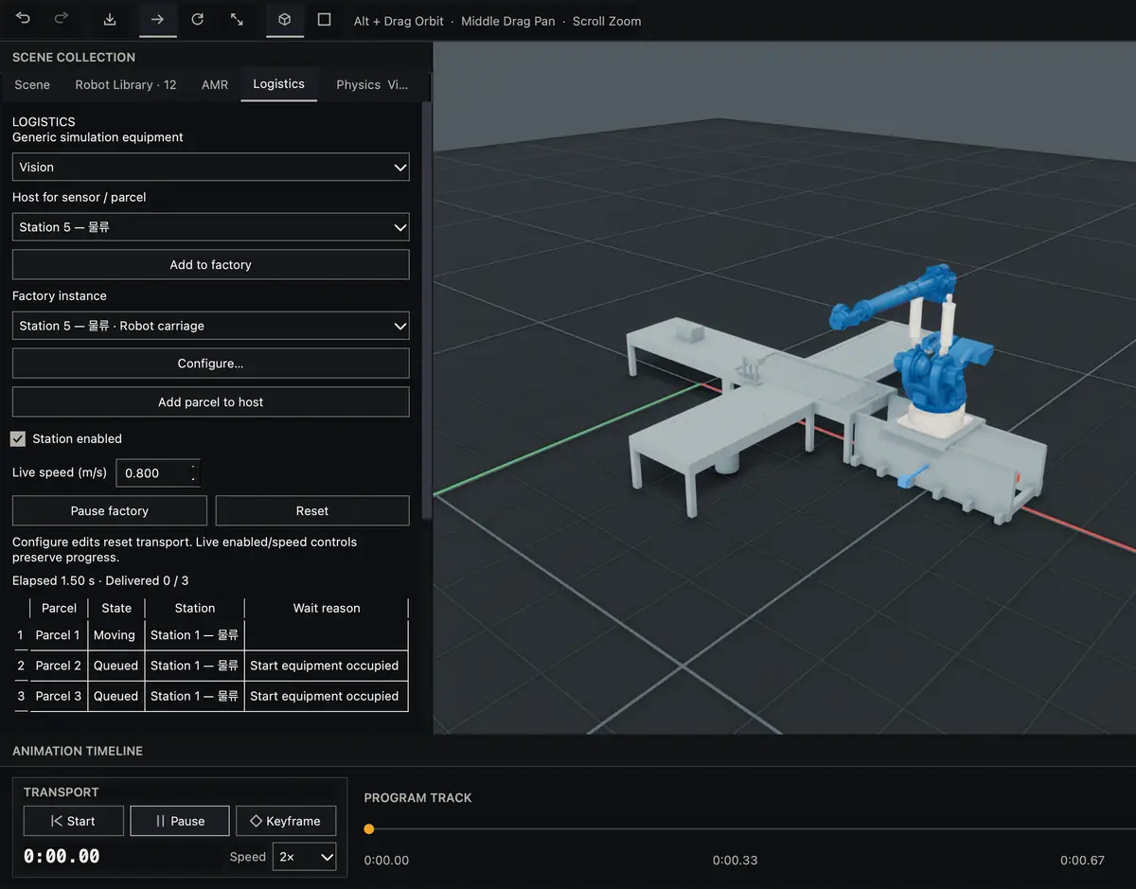Click the download icon in the top toolbar
This screenshot has height=889, width=1136.
pos(110,20)
